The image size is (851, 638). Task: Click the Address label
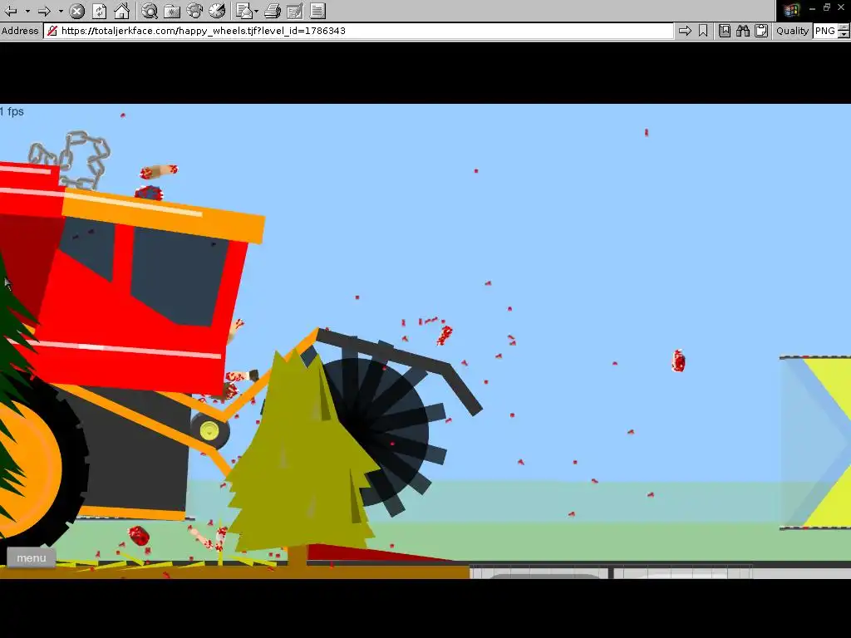20,31
